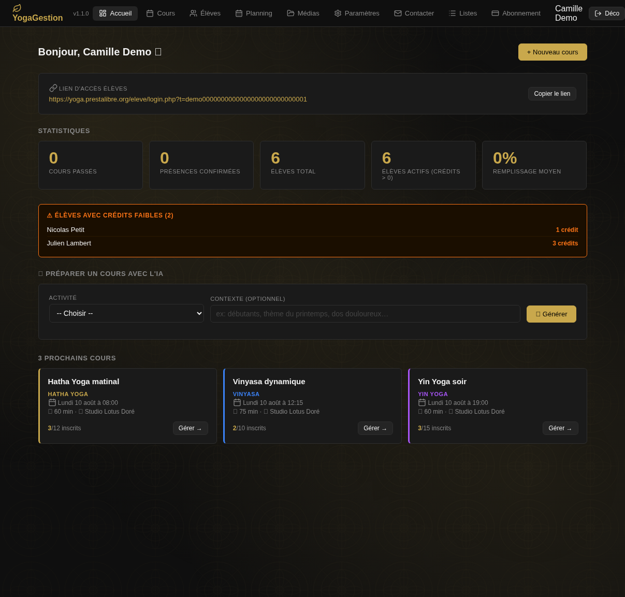Open the Accueil menu item
Screen dimensions: 625x597
click(115, 13)
